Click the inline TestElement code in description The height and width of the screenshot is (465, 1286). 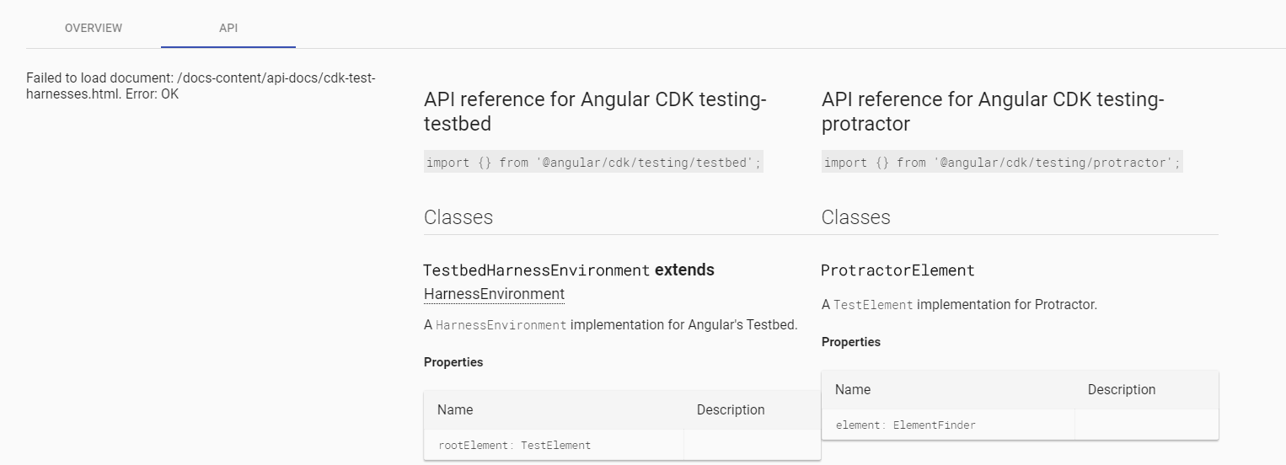(x=872, y=305)
